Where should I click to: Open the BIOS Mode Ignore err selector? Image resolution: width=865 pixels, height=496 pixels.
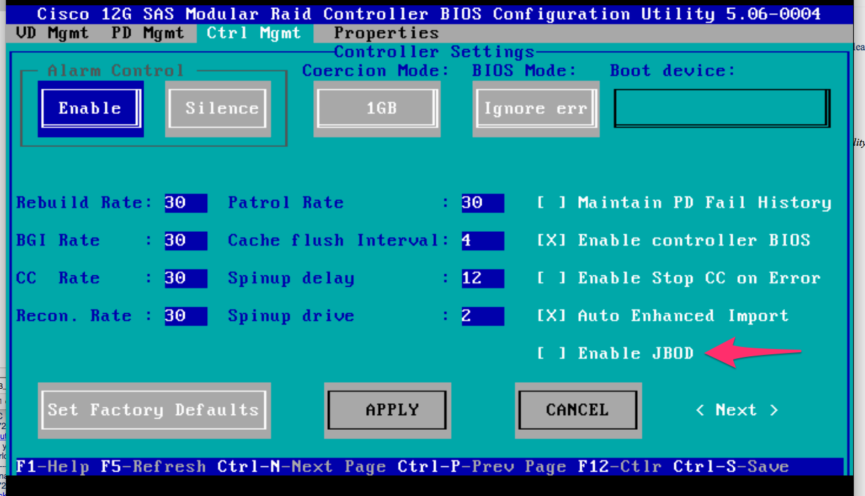click(x=535, y=109)
